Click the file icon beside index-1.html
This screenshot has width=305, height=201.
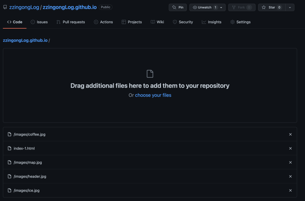click(9, 148)
